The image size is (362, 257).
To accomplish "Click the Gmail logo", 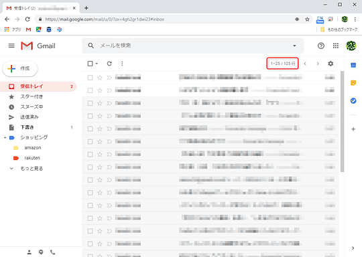I will point(38,46).
